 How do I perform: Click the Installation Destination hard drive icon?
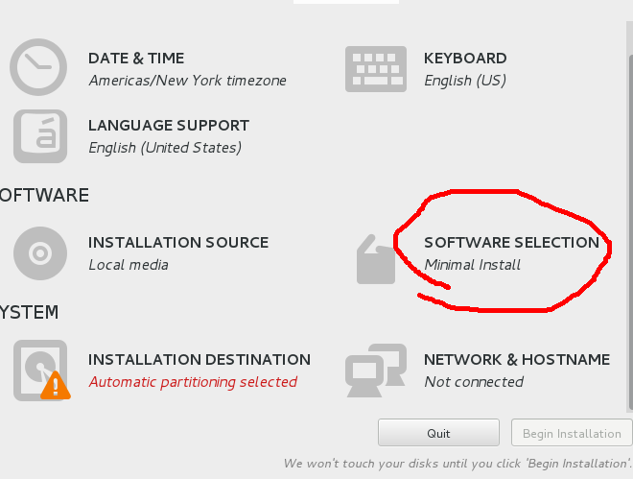[40, 371]
